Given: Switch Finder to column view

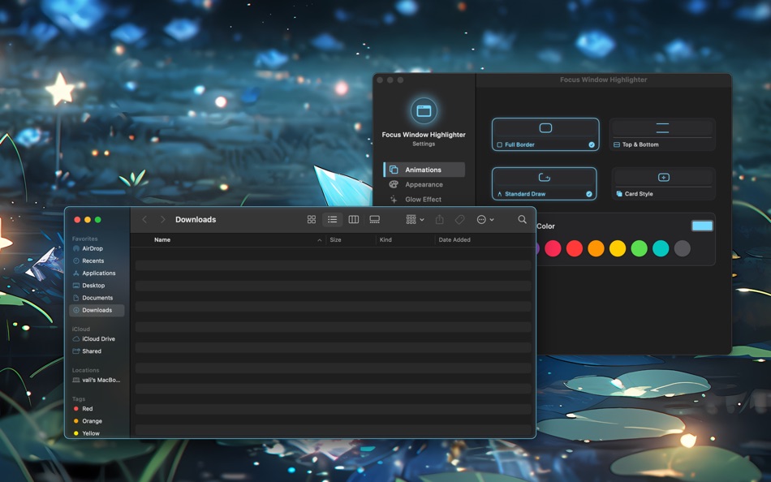Looking at the screenshot, I should click(354, 219).
